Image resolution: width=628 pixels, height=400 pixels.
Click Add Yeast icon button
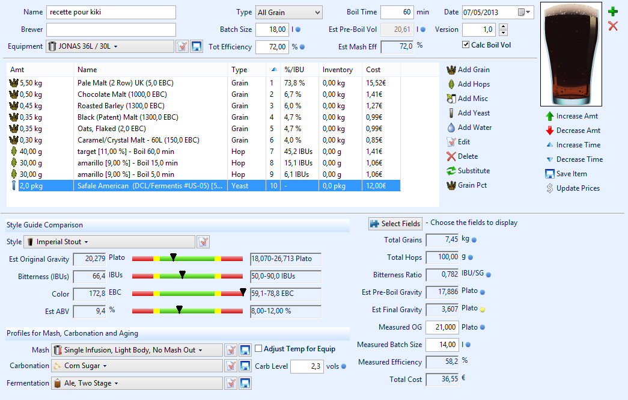click(x=451, y=113)
